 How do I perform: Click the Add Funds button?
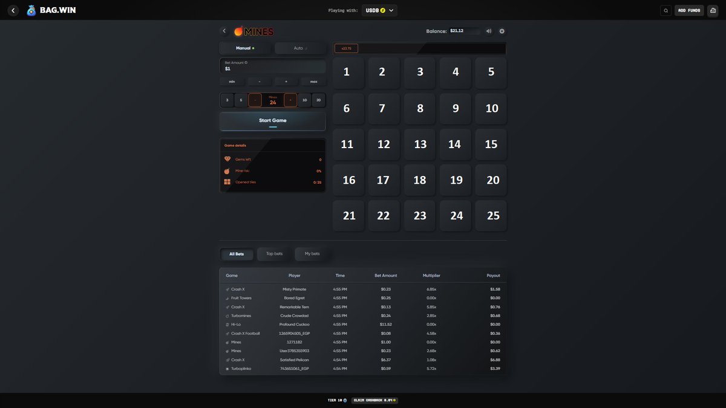pyautogui.click(x=689, y=10)
